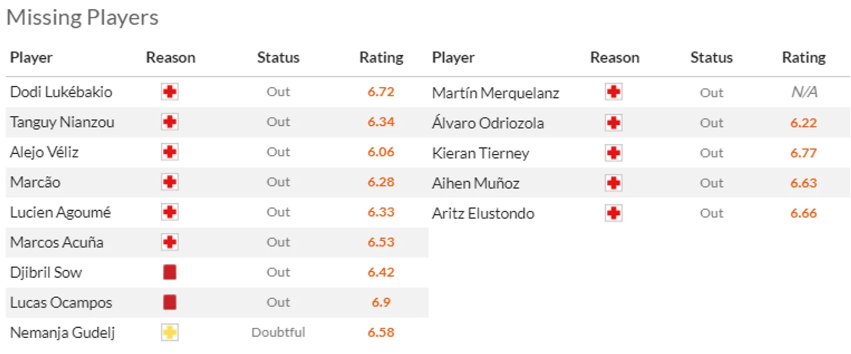The image size is (851, 354).
Task: Open Alejo Véliz player name
Action: tap(44, 153)
